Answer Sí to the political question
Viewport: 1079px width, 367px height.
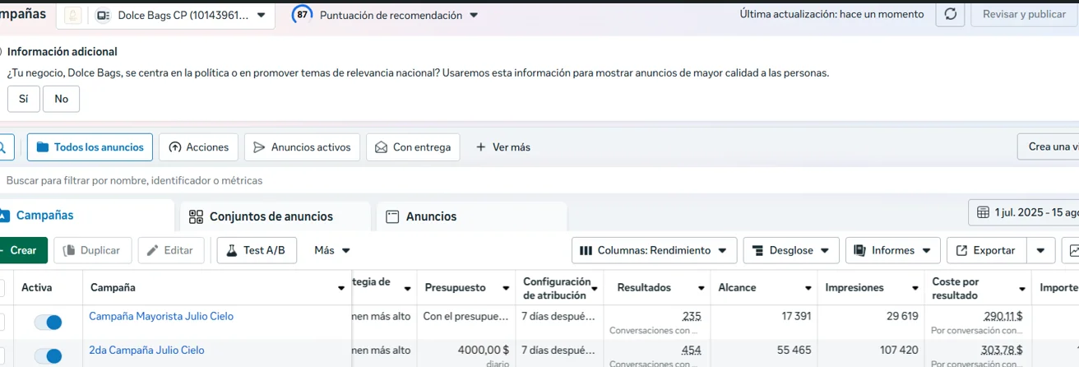(23, 99)
